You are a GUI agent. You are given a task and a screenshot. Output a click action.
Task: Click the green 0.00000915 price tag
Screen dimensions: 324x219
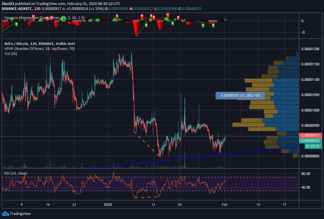311,141
